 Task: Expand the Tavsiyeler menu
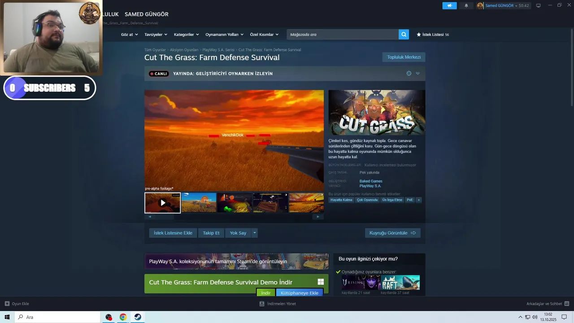156,35
